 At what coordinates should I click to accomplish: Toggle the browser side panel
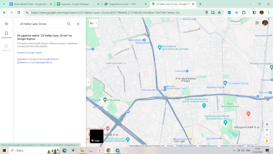[254, 13]
